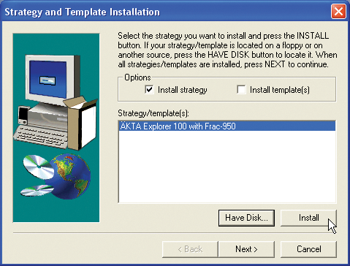Go to the Next installation step
The width and height of the screenshot is (350, 266).
click(x=246, y=249)
